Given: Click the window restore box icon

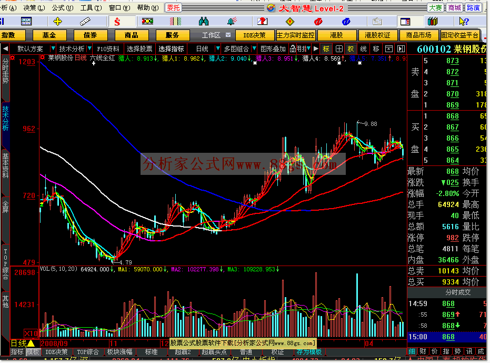Looking at the screenshot, I should tap(389, 49).
